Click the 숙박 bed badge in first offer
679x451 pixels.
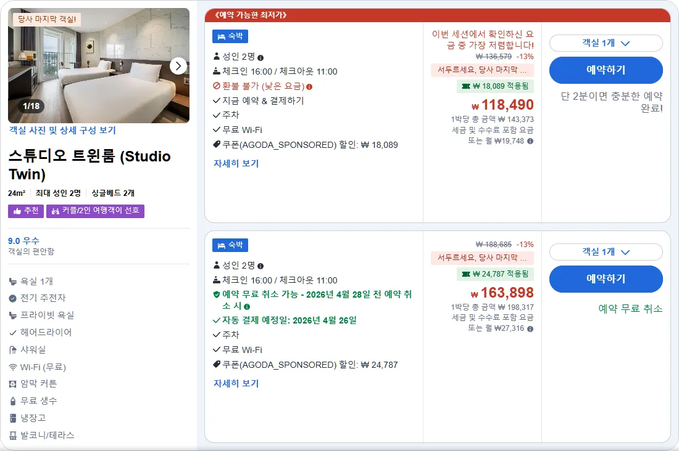click(230, 36)
